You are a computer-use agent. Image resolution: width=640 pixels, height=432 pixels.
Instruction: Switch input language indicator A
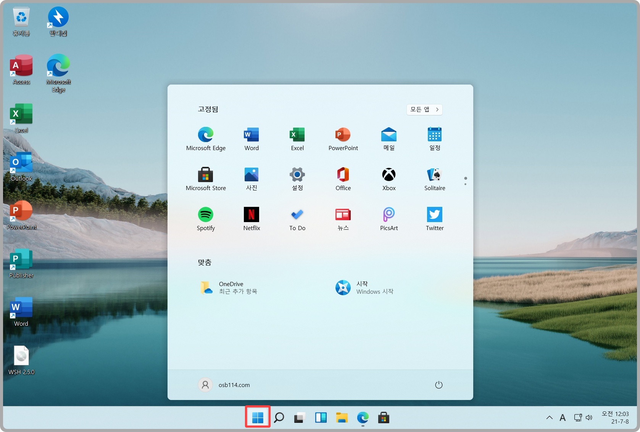(563, 418)
